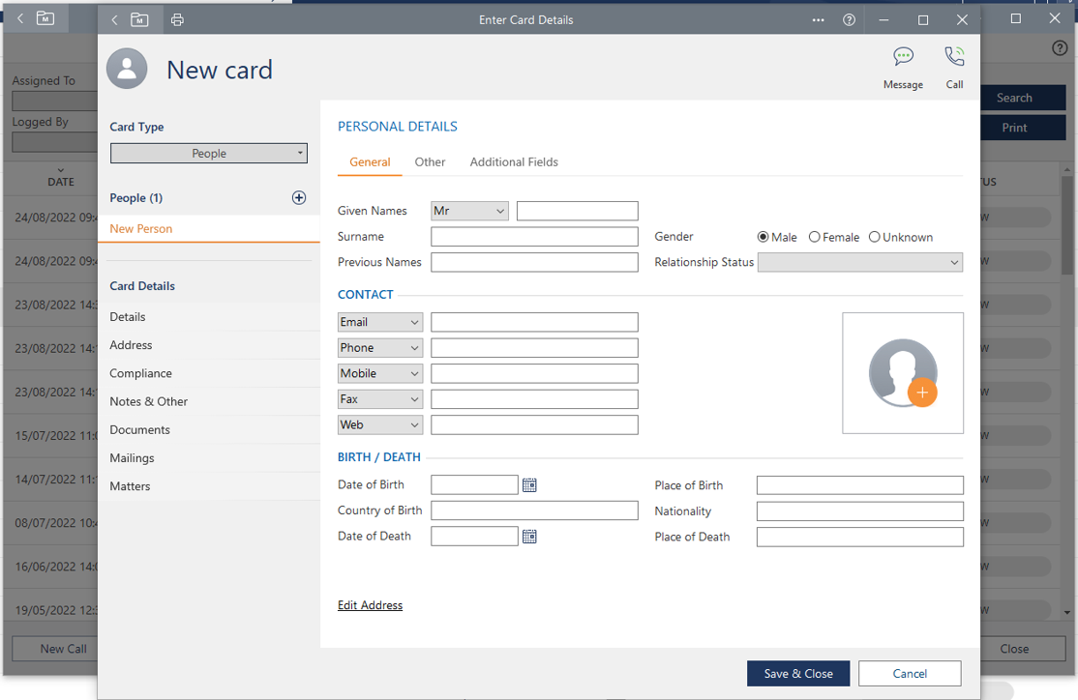Switch to the Other tab

pos(430,162)
